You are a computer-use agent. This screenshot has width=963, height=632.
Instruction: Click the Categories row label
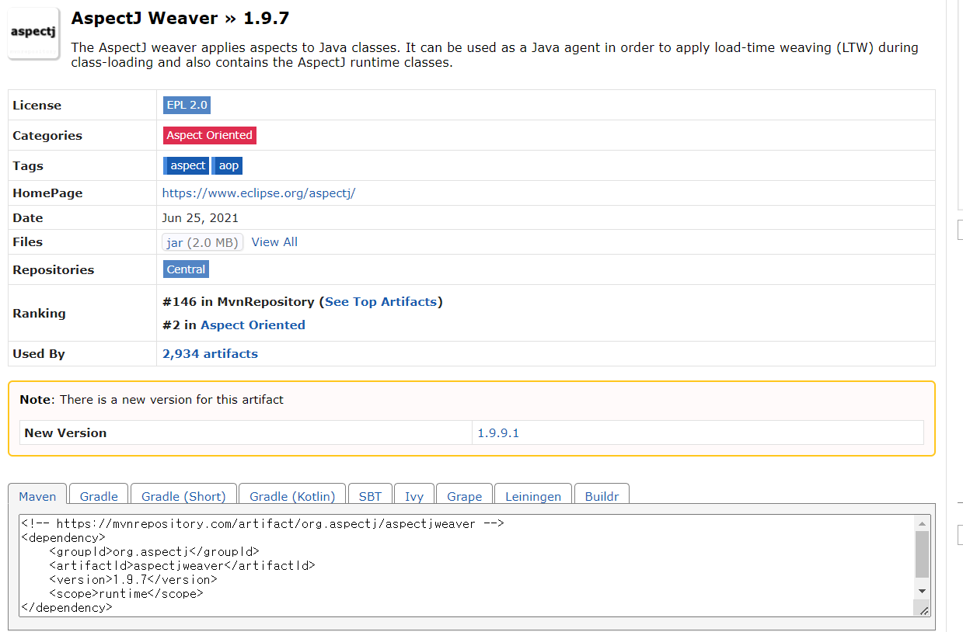47,135
